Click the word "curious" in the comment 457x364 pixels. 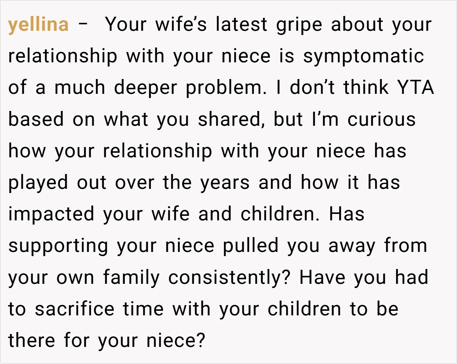(x=381, y=120)
